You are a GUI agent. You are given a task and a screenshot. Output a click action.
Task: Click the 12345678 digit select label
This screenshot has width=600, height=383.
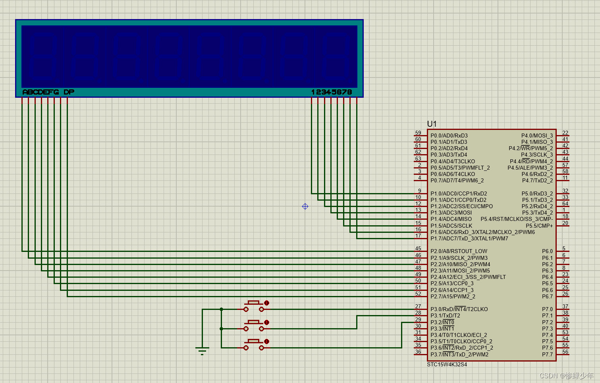pos(332,92)
